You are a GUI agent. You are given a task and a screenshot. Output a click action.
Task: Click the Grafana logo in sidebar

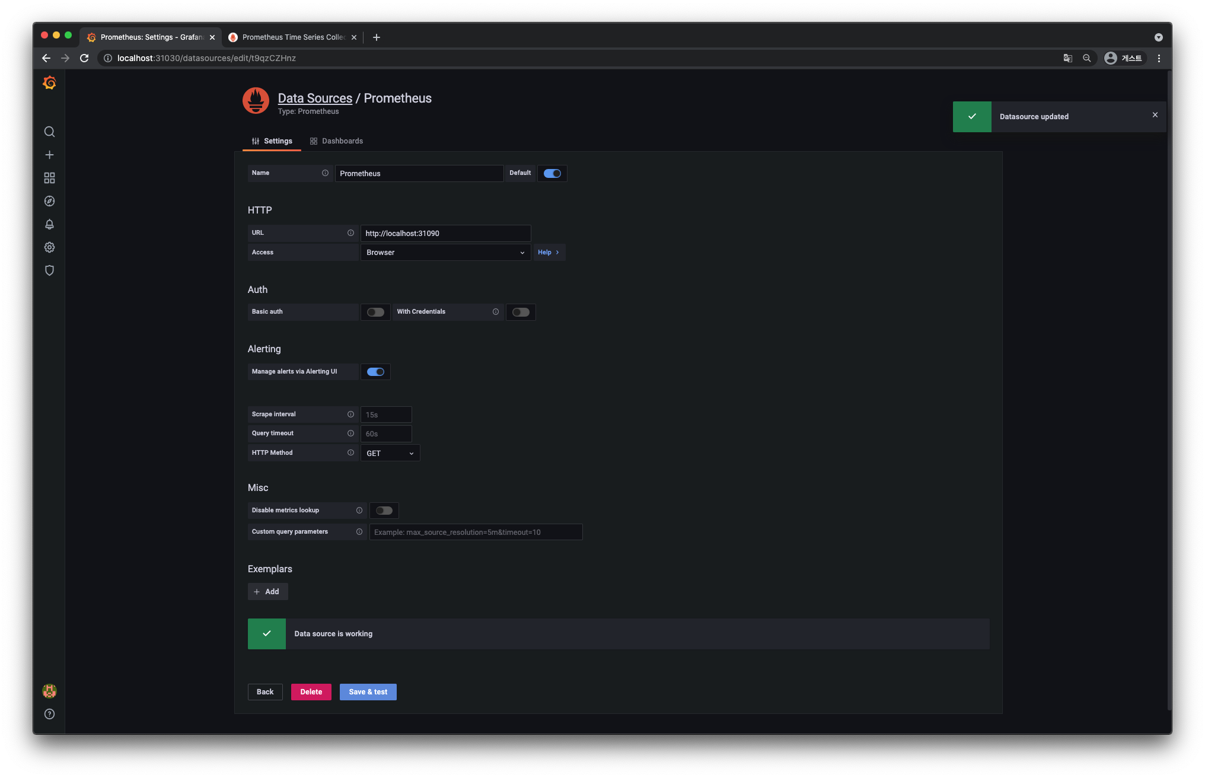50,83
